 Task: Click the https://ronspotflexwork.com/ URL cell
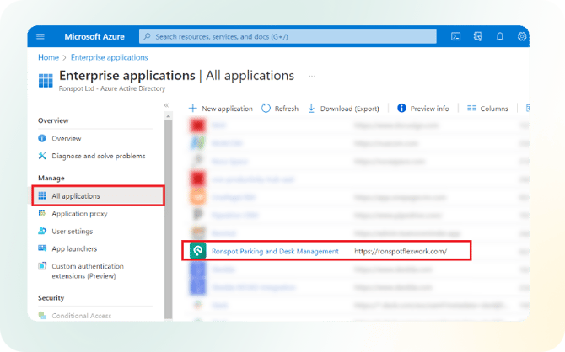(x=401, y=251)
